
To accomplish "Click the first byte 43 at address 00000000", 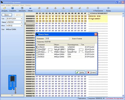I will click(37, 16).
